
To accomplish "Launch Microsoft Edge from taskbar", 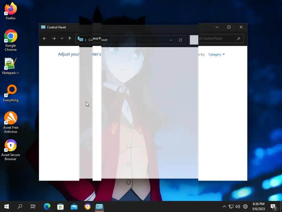I will (47, 206).
